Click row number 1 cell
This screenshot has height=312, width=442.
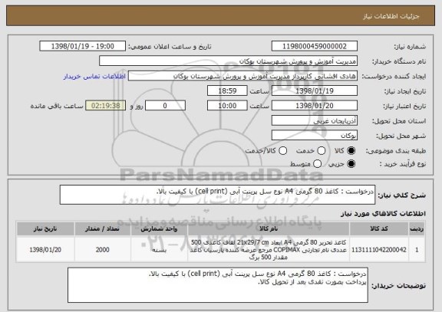(x=417, y=250)
